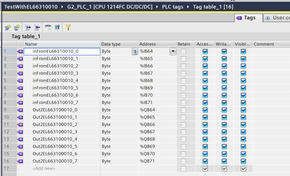Click the Retain battery-wrench toolbar icon
Viewport: 290px width, 176px height.
tap(57, 27)
